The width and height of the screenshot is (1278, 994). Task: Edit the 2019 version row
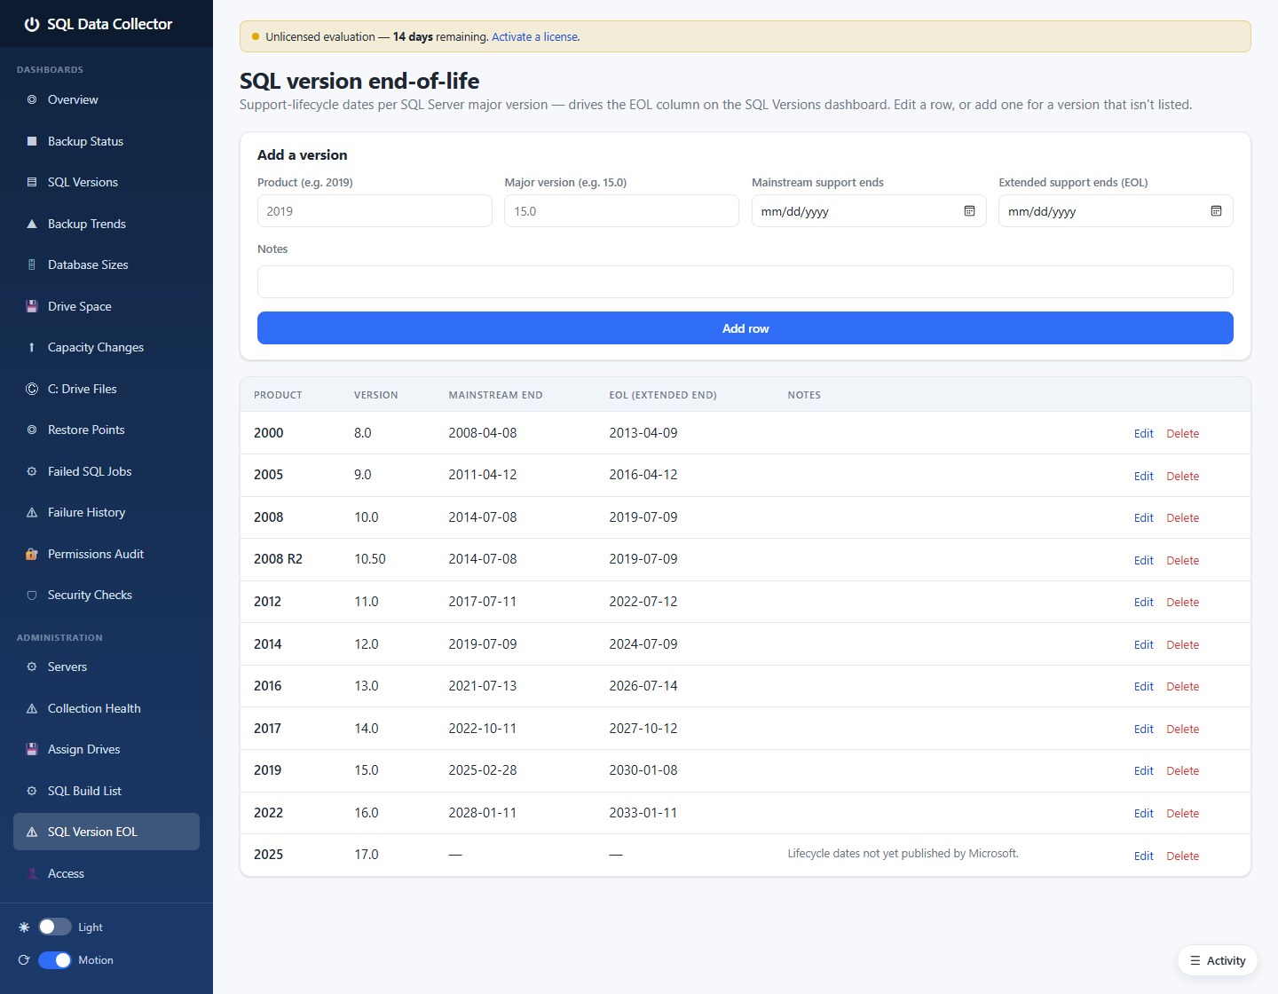pyautogui.click(x=1143, y=771)
